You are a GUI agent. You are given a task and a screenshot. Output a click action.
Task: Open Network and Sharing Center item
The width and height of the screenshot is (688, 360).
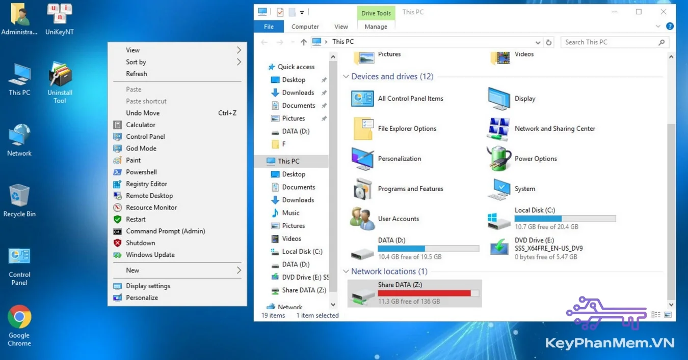coord(554,128)
